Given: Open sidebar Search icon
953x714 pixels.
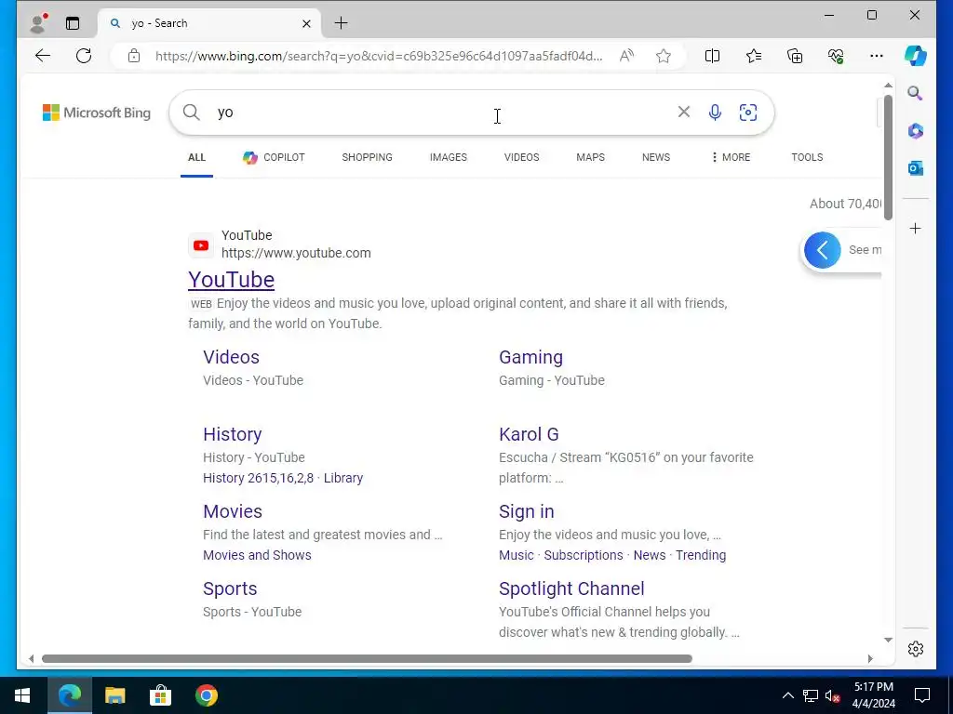Looking at the screenshot, I should point(915,93).
